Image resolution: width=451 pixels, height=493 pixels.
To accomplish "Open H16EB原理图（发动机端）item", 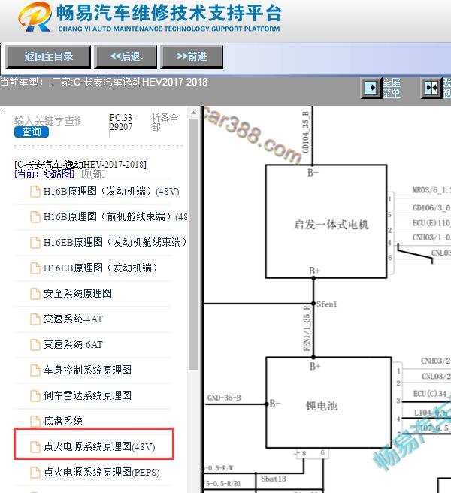I will click(100, 268).
